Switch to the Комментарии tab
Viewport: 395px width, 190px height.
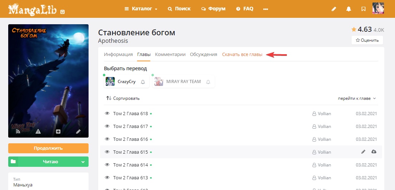(x=170, y=55)
